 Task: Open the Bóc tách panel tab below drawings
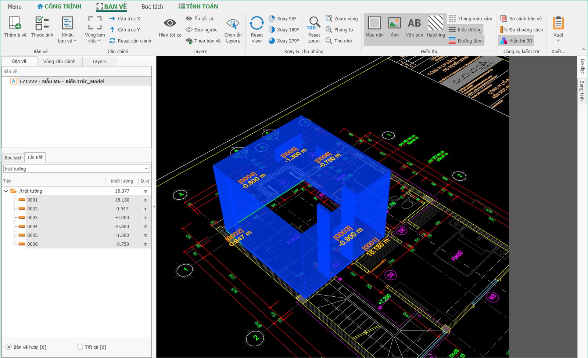[x=14, y=158]
